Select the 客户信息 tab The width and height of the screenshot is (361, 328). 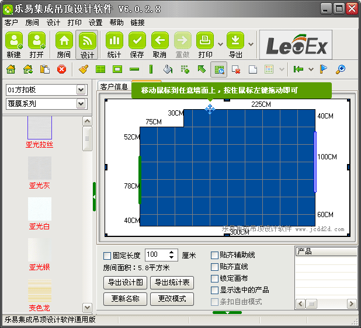[x=114, y=86]
